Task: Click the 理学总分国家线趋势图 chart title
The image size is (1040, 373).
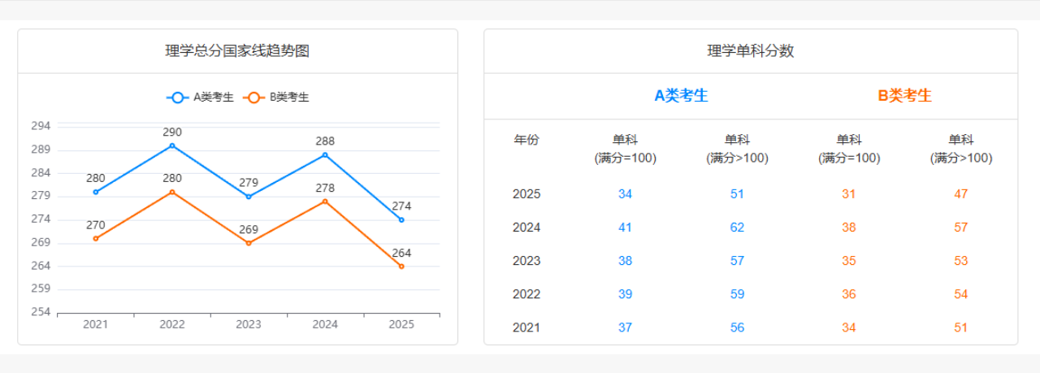Action: [237, 51]
